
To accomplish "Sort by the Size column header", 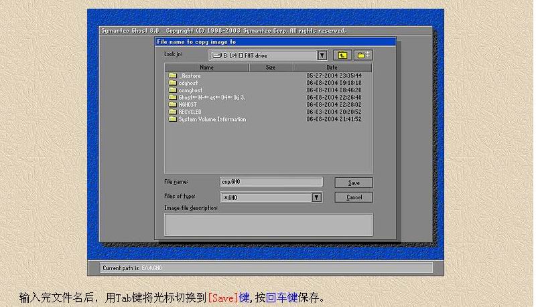I will (271, 68).
